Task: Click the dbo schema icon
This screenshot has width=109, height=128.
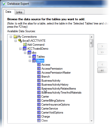Action: coord(29,53)
